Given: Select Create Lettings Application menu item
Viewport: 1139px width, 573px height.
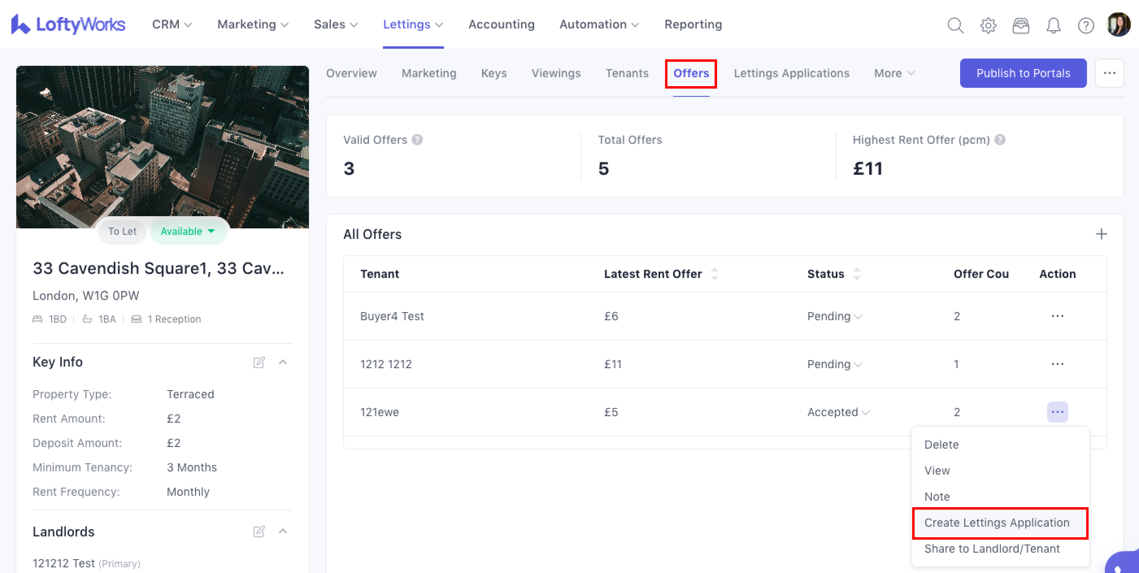Looking at the screenshot, I should [x=997, y=523].
